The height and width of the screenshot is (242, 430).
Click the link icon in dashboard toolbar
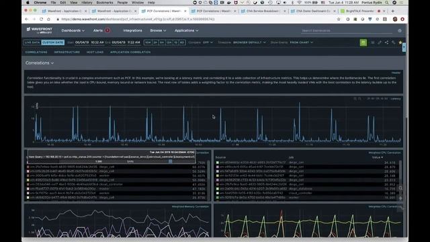[393, 42]
